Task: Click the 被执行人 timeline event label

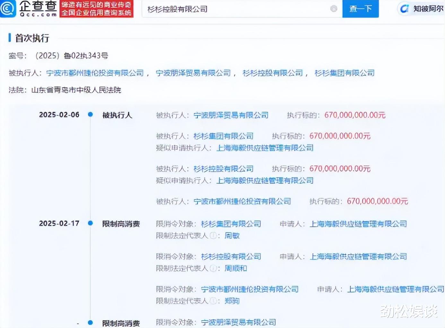Action: (x=117, y=115)
